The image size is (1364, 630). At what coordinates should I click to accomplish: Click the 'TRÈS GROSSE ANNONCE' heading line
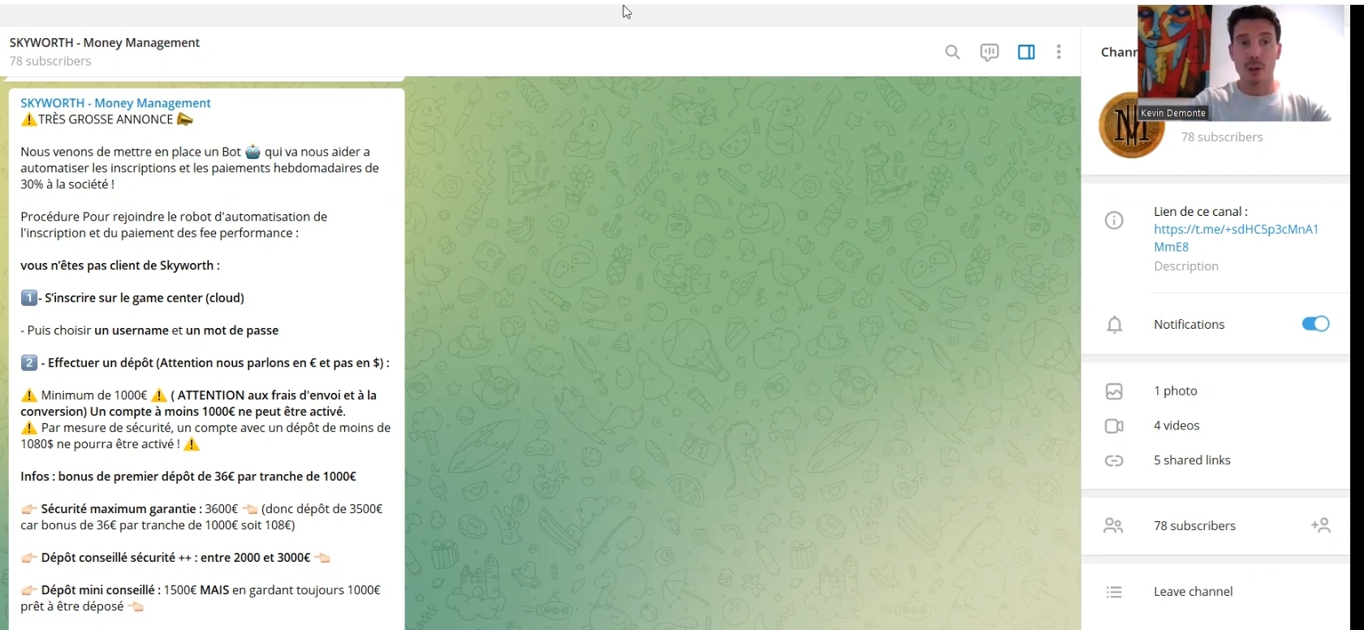[x=107, y=119]
